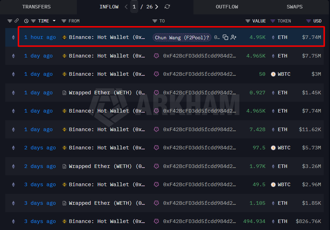Open the TIME column filter

[33, 21]
